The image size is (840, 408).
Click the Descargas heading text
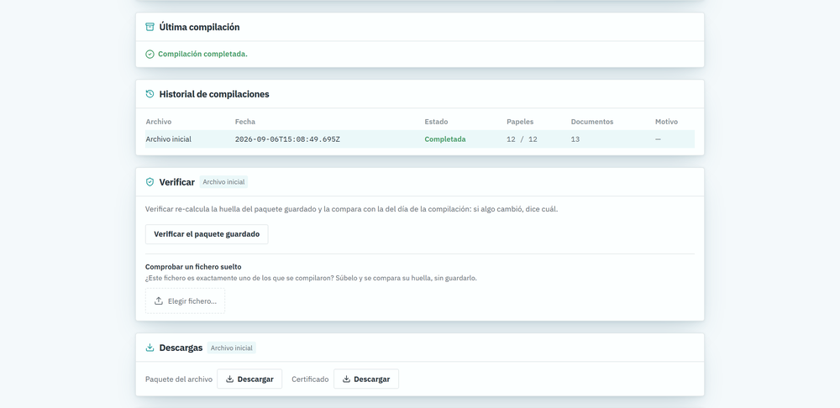click(181, 348)
